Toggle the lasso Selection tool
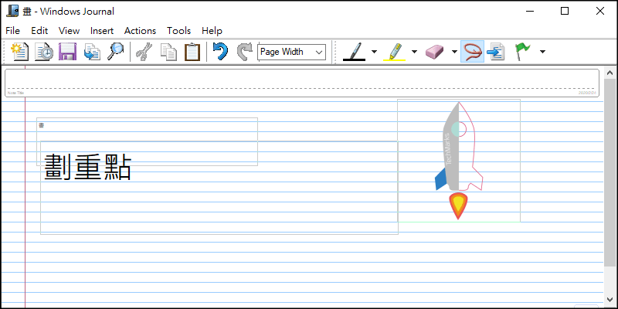 pyautogui.click(x=472, y=52)
